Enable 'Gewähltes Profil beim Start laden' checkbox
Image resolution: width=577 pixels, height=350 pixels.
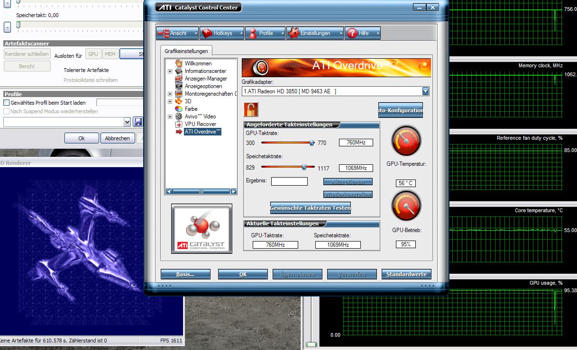(7, 103)
